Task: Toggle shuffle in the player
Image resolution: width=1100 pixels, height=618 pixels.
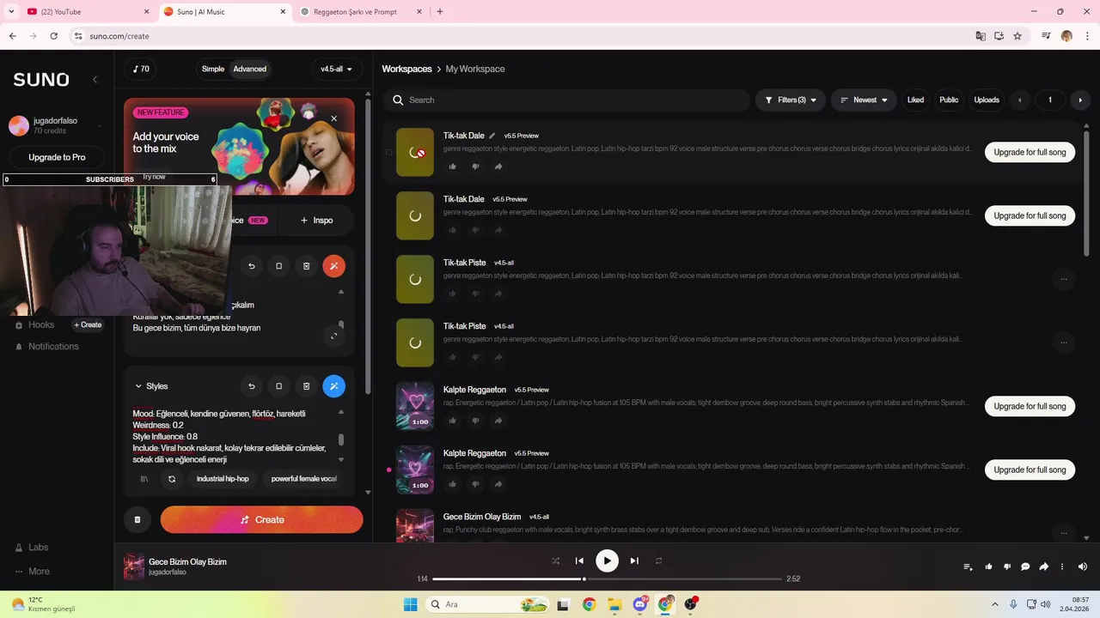Action: tap(555, 560)
